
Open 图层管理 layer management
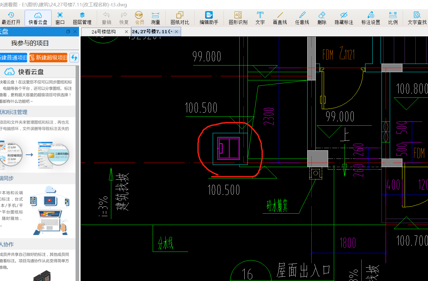click(82, 18)
